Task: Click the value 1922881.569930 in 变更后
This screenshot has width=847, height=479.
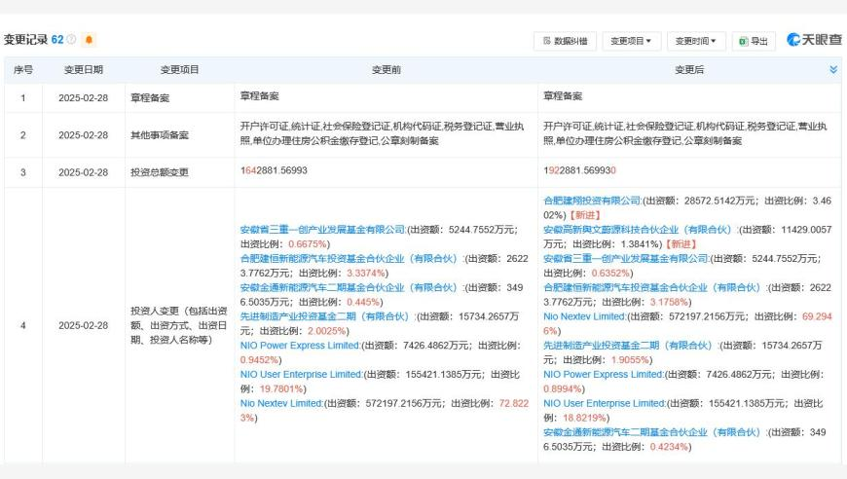Action: coord(579,170)
